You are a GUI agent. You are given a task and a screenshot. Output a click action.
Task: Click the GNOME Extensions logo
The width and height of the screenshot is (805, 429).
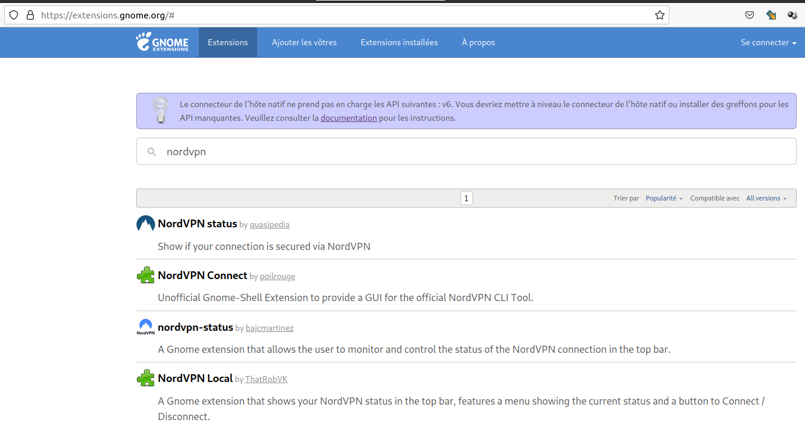point(162,42)
